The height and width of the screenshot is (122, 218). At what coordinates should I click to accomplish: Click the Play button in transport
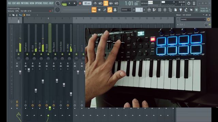(69, 3)
